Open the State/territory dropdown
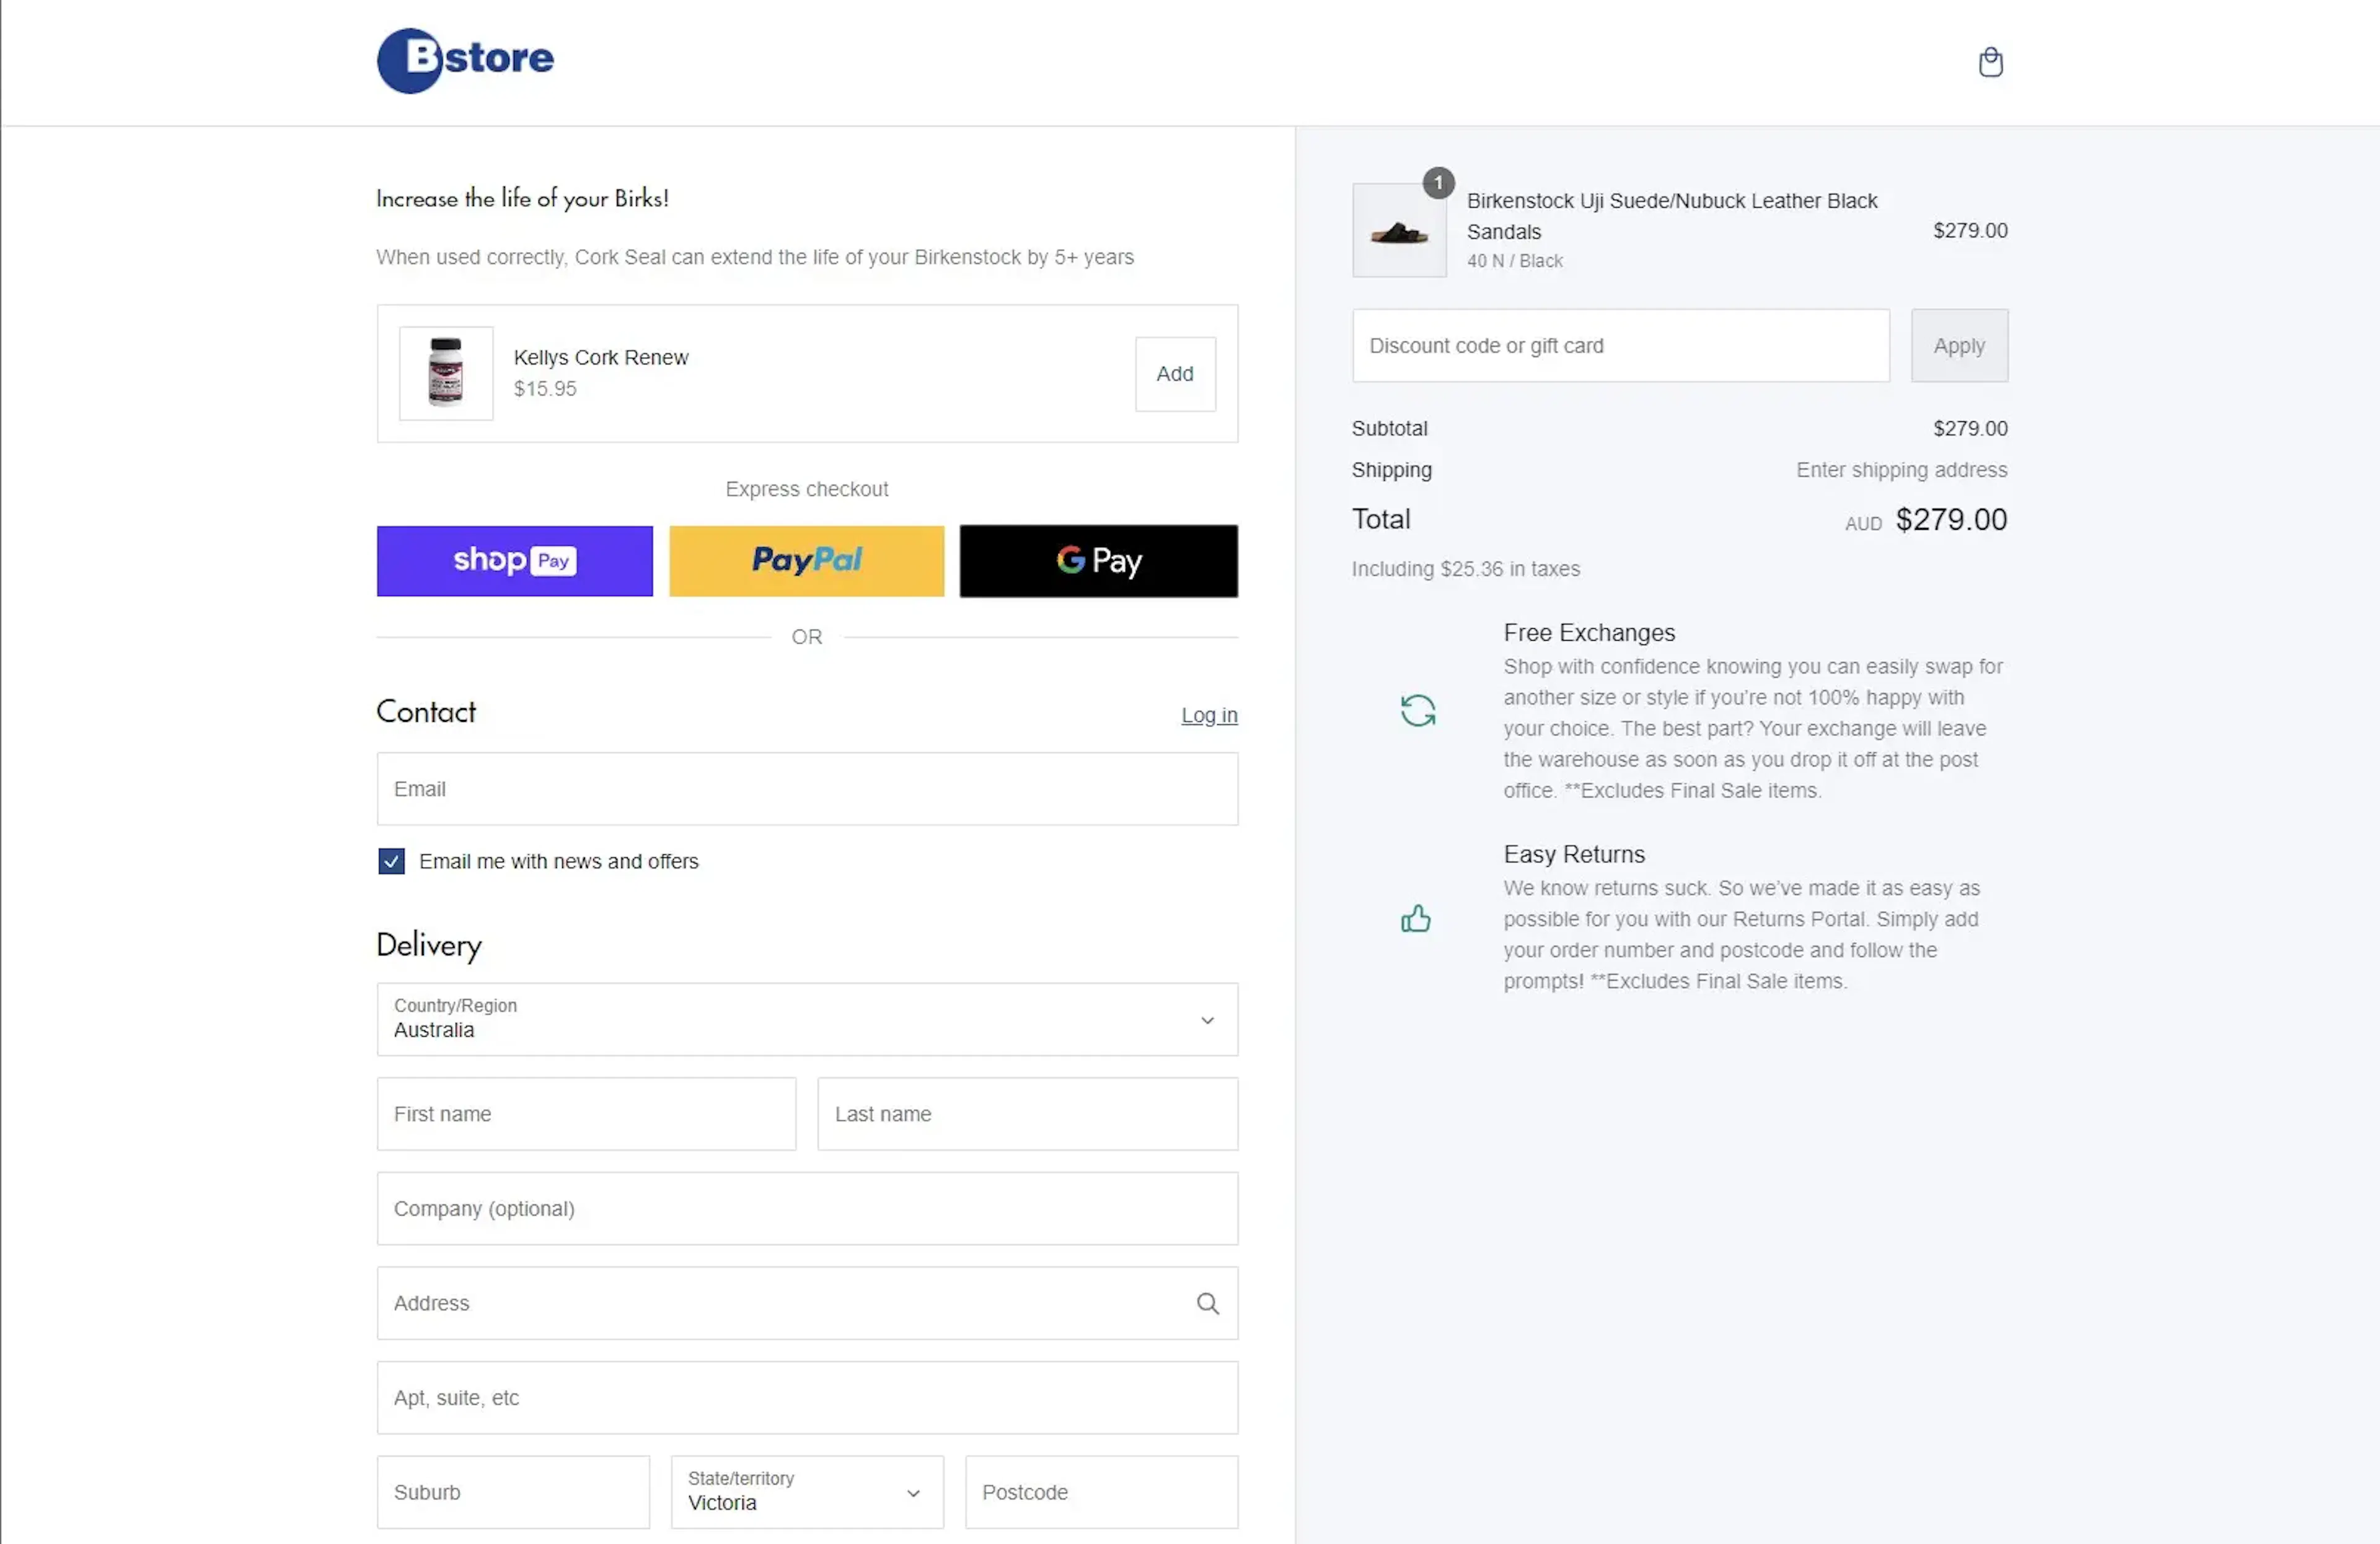 807,1492
